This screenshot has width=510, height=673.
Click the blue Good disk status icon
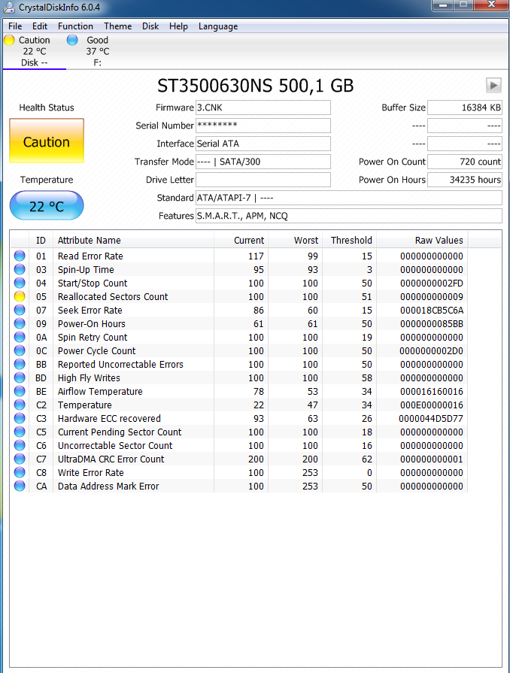point(72,40)
